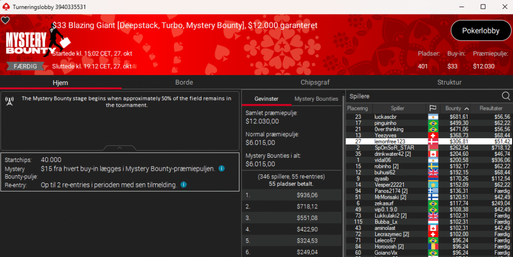Image resolution: width=513 pixels, height=257 pixels.
Task: Click the heart favorite icon
Action: tap(5, 21)
